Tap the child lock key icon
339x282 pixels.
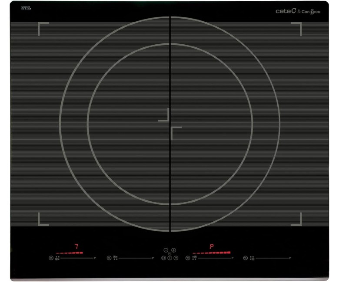pyautogui.click(x=176, y=258)
